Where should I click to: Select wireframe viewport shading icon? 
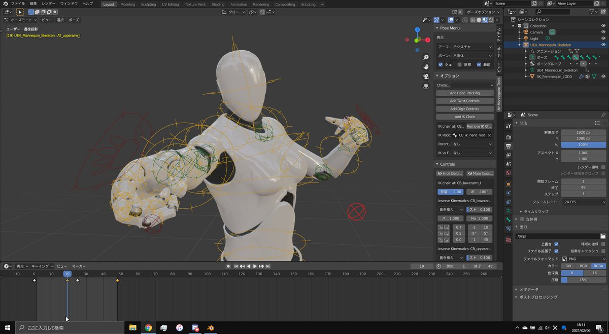472,20
